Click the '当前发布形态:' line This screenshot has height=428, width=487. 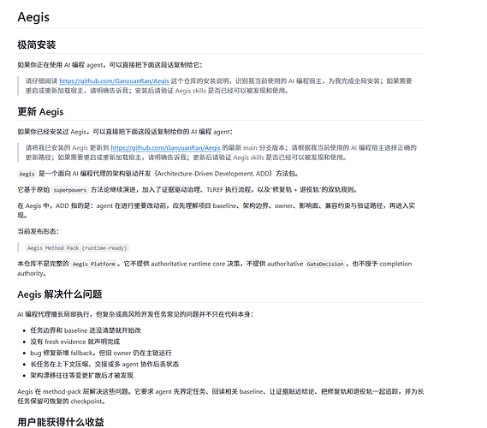tap(39, 231)
